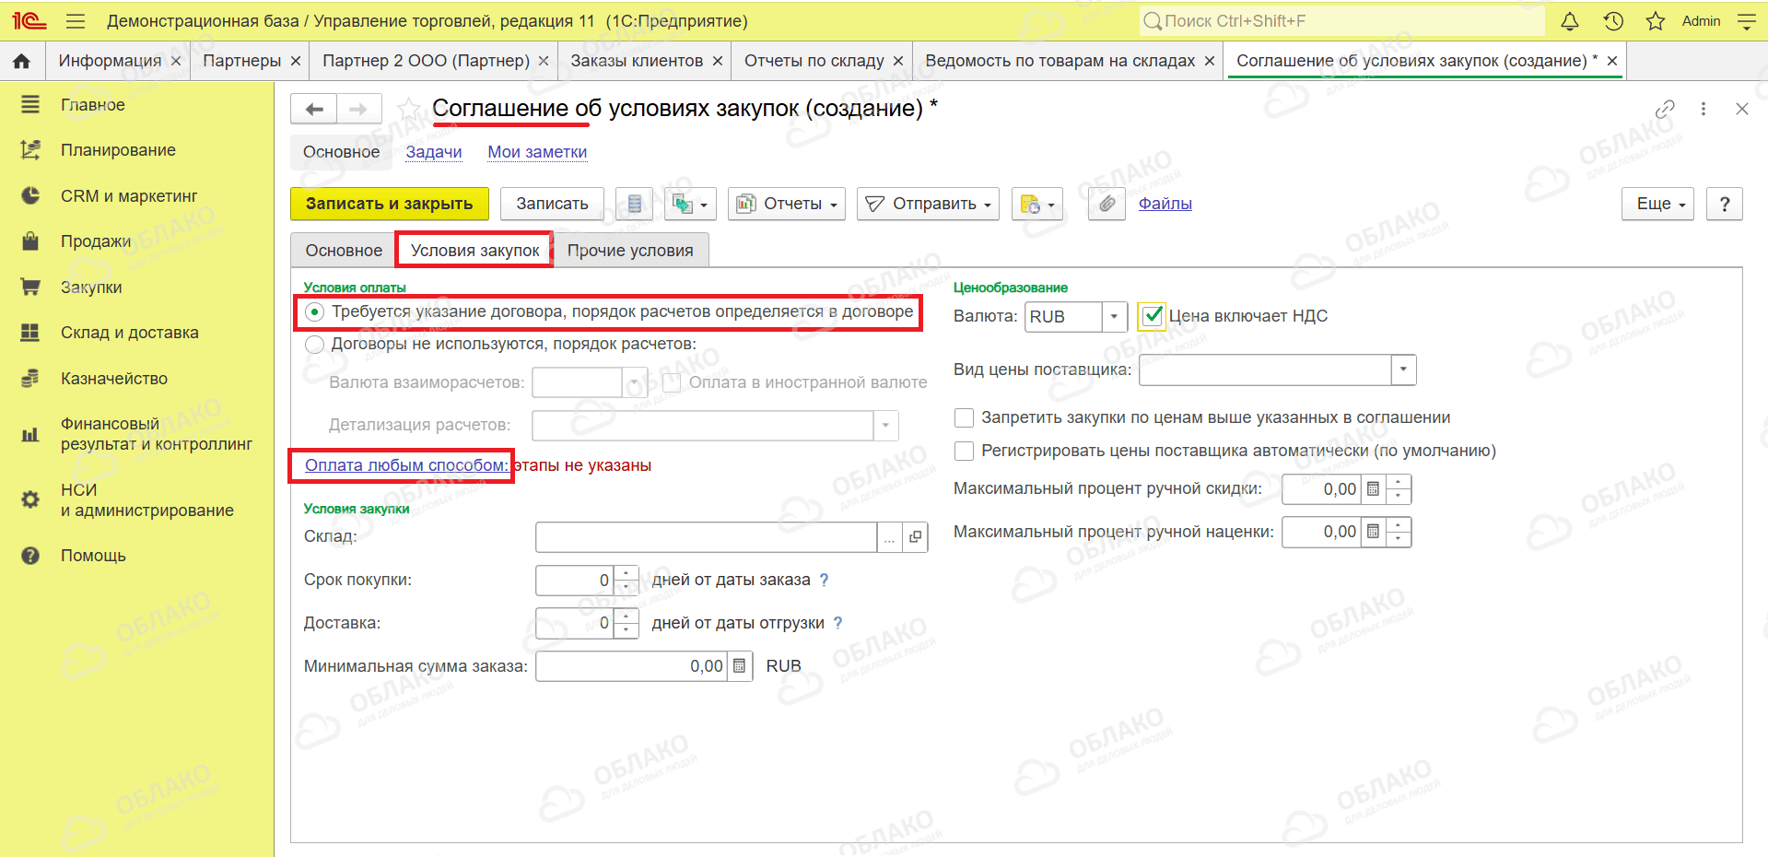Click the Минимальная сумма заказа field
This screenshot has height=857, width=1768.
coord(632,666)
